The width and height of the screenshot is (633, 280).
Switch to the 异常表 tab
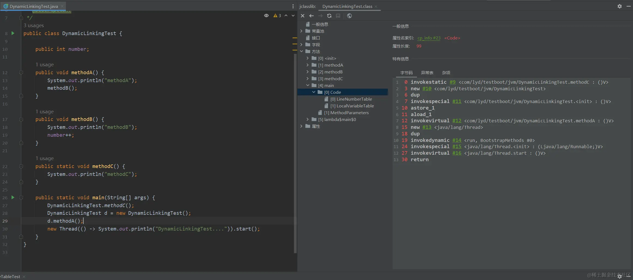427,73
